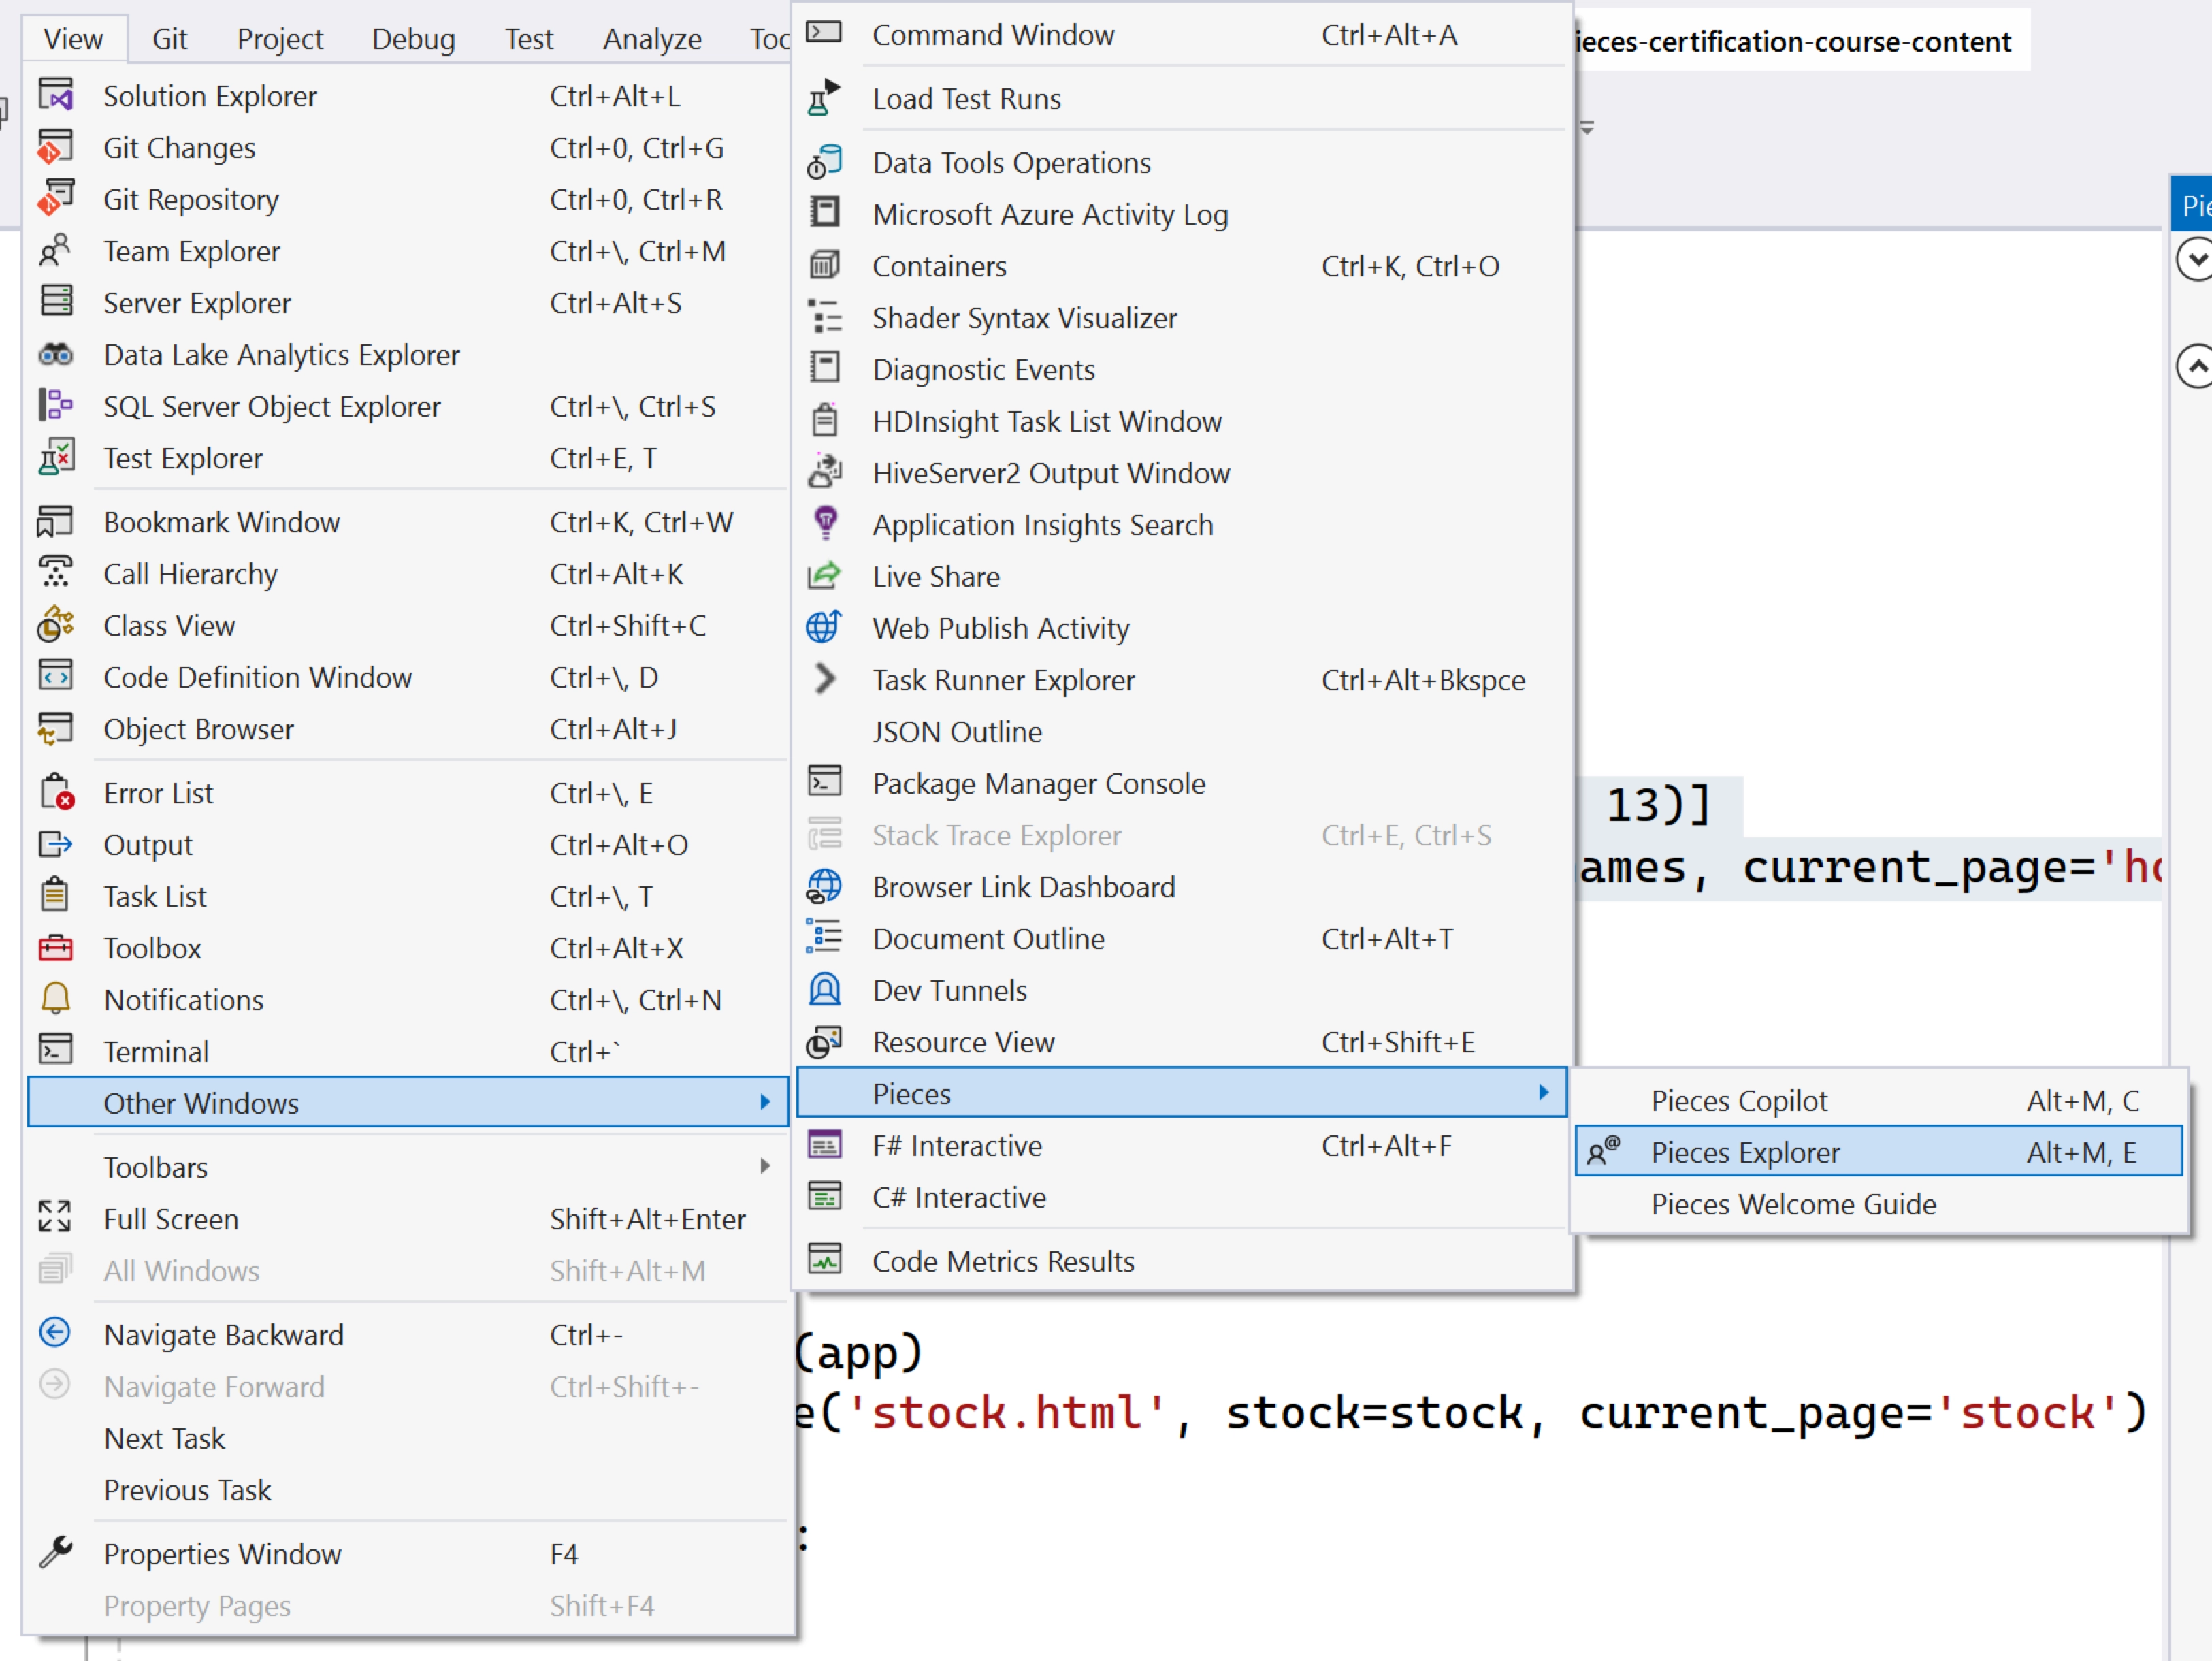Open the Toolbox icon
The image size is (2212, 1661).
coord(57,948)
